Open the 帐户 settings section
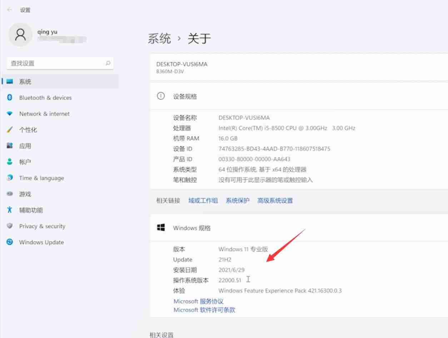The image size is (448, 338). click(x=24, y=162)
